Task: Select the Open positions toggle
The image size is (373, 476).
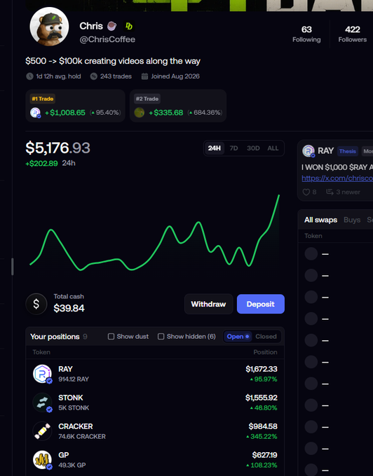Action: tap(238, 337)
